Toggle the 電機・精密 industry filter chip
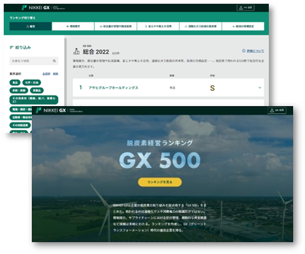This screenshot has height=254, width=305. [x=21, y=109]
